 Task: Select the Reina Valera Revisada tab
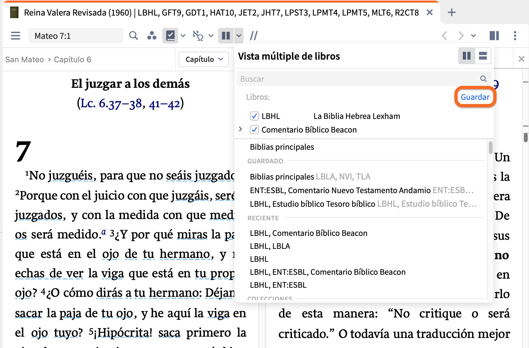click(221, 13)
